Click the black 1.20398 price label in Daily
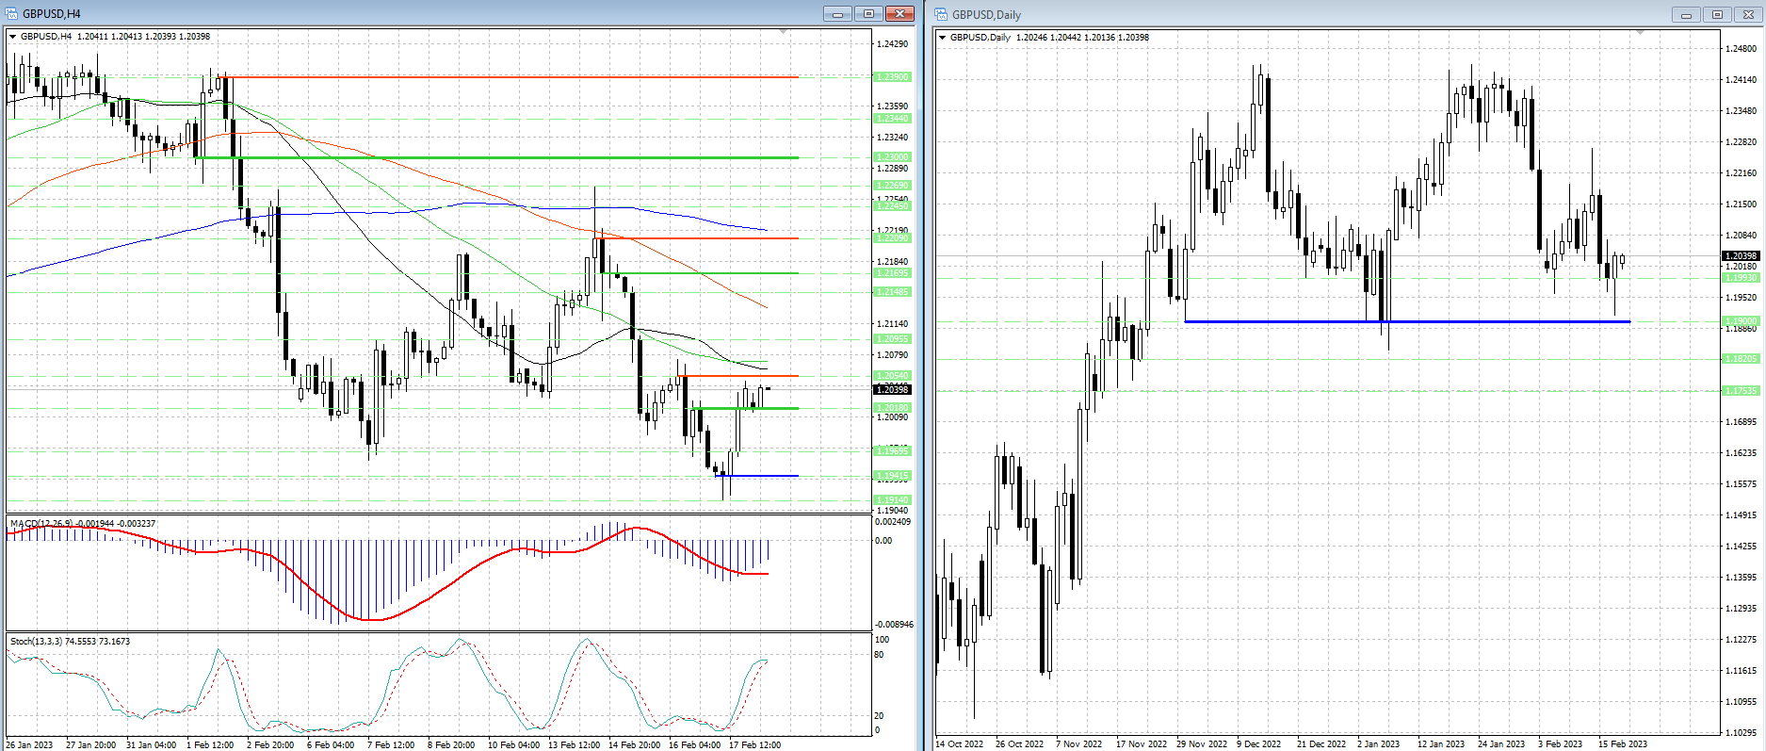This screenshot has height=751, width=1766. click(x=1741, y=256)
